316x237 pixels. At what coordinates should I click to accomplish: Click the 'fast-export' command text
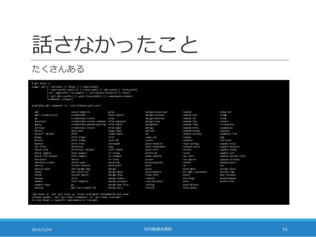point(79,153)
